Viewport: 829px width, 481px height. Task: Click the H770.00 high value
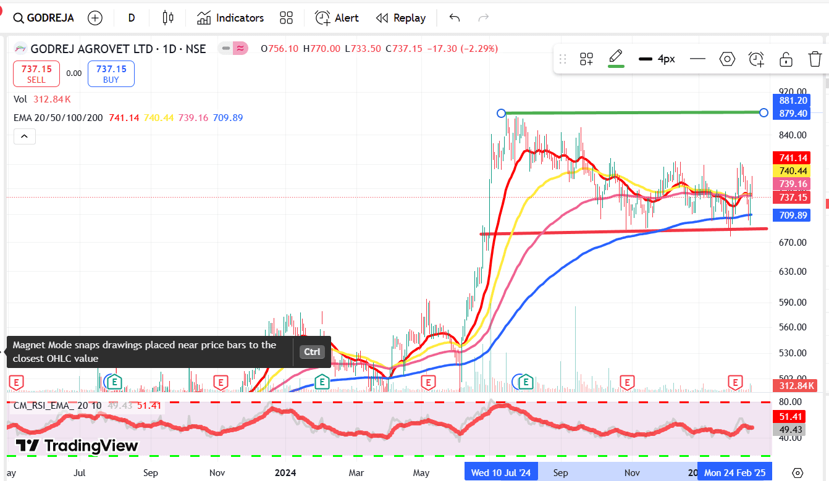(322, 48)
